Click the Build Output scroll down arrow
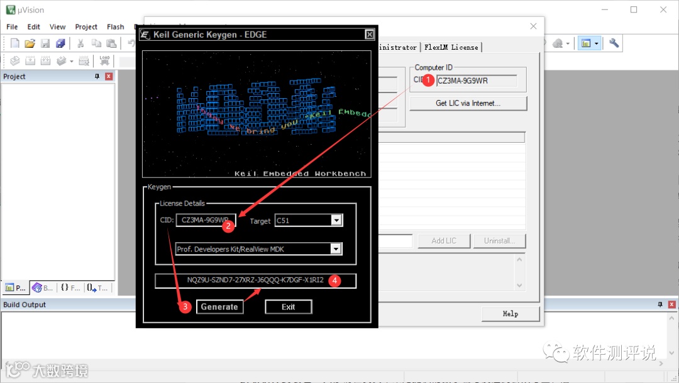Image resolution: width=679 pixels, height=383 pixels. 671,353
